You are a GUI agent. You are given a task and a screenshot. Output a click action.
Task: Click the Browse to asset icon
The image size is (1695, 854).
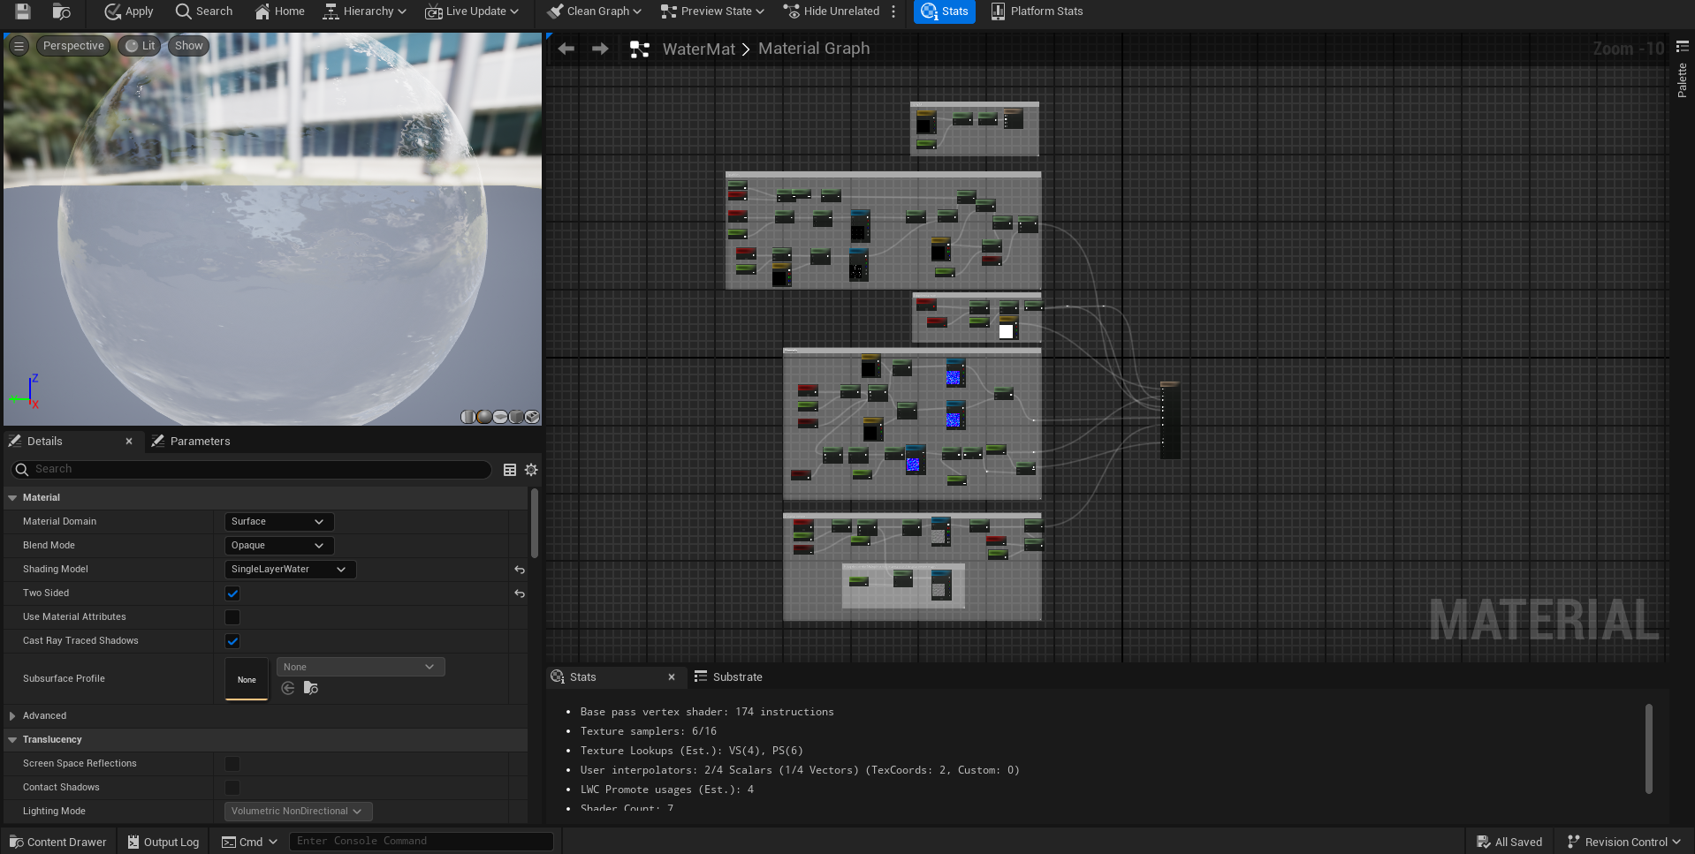click(61, 11)
